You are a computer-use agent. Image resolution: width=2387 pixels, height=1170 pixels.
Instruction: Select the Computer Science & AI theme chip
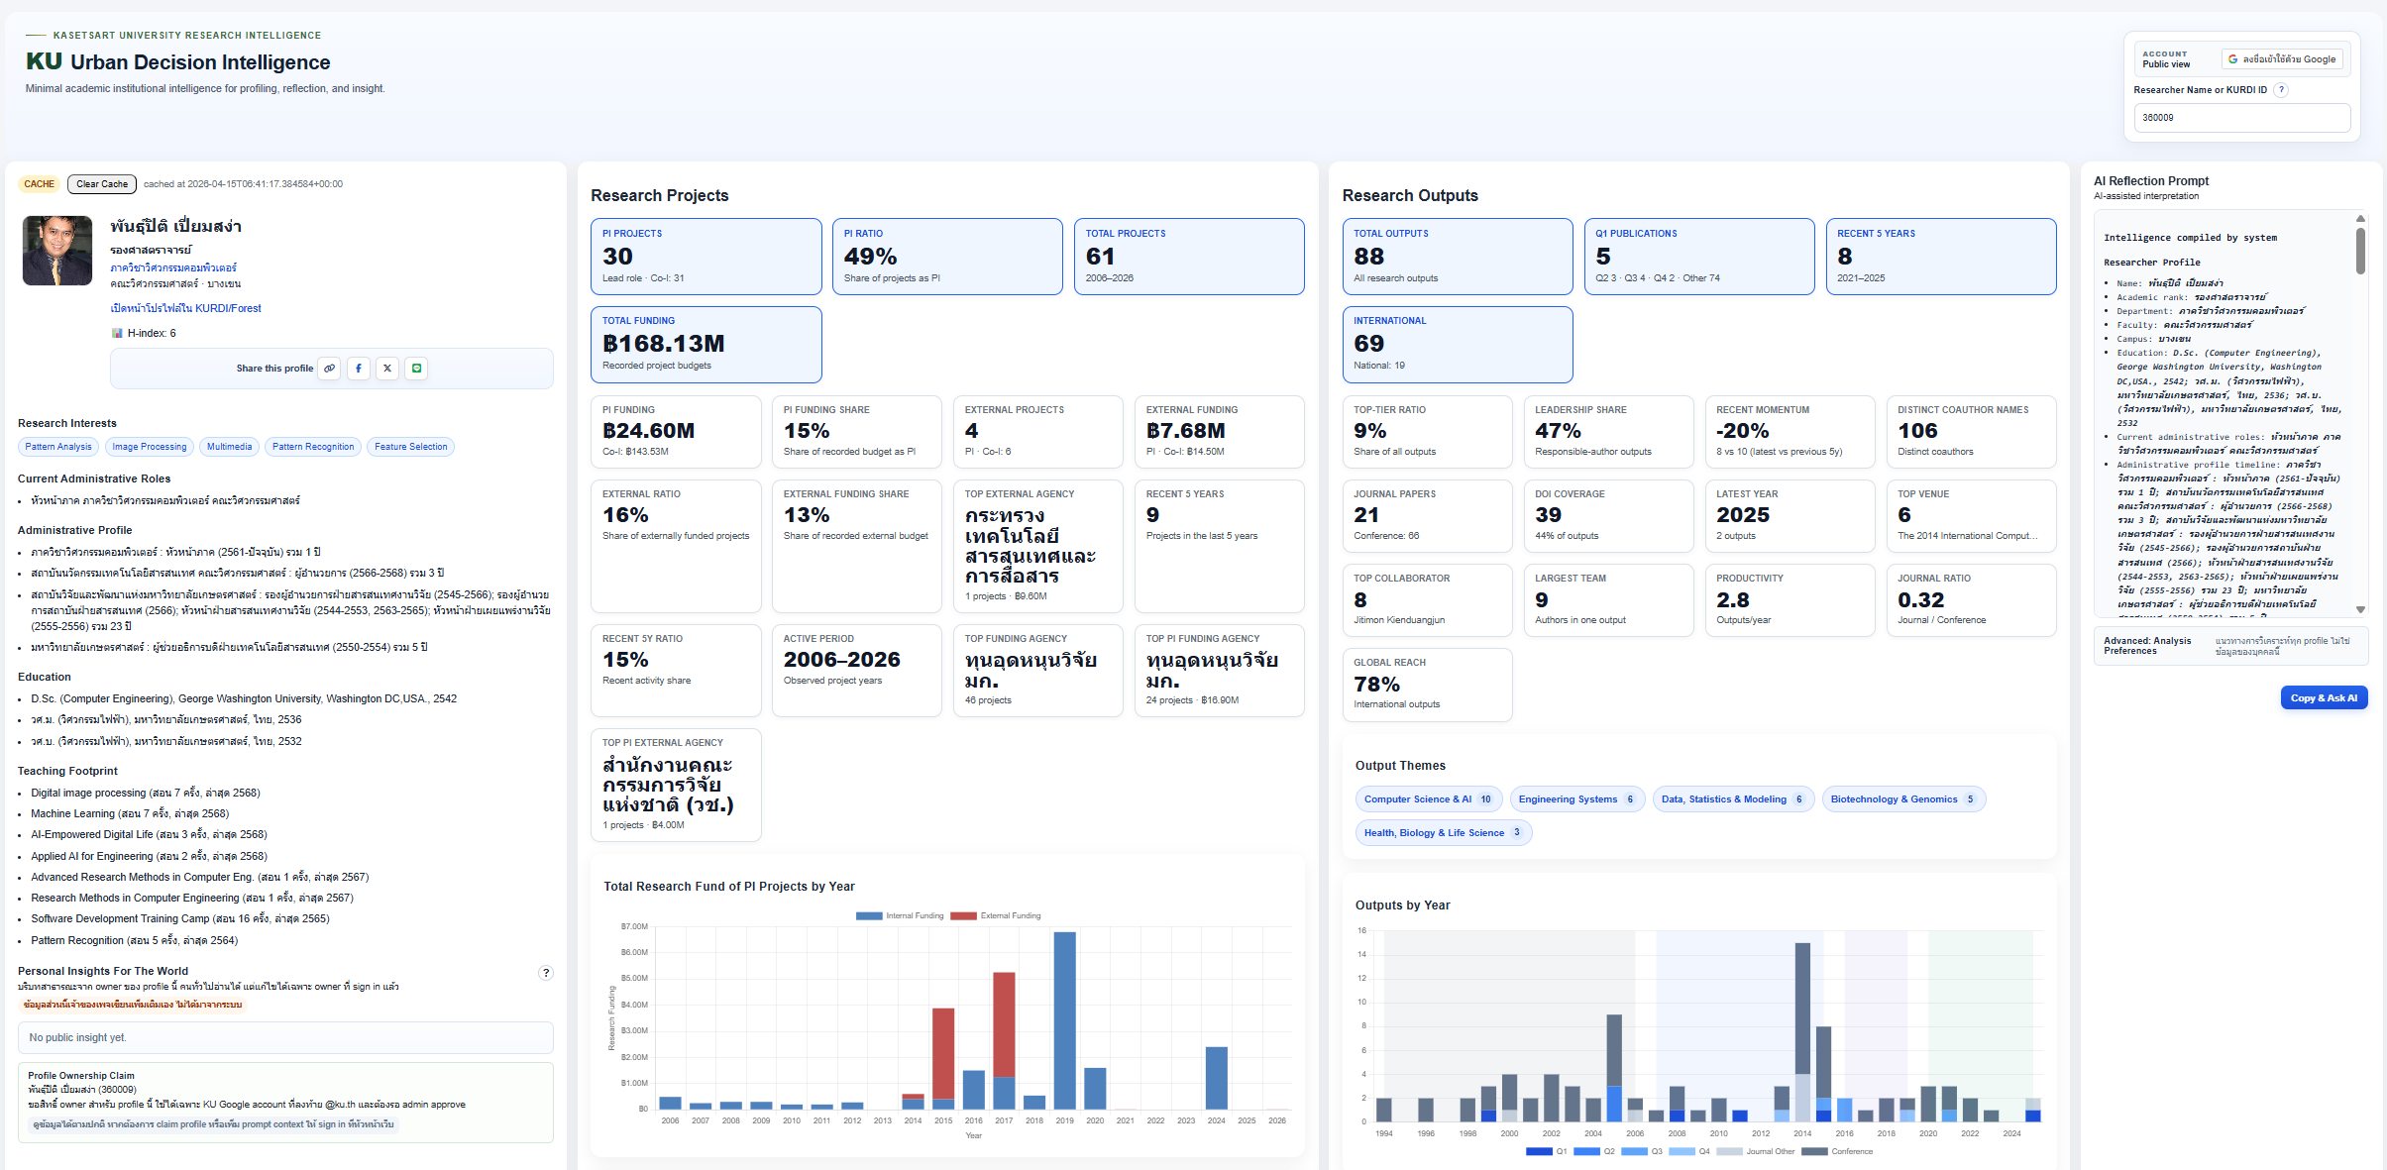click(x=1427, y=799)
